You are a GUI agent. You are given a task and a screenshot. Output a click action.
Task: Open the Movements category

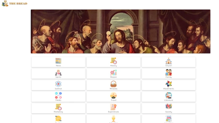tap(168, 85)
